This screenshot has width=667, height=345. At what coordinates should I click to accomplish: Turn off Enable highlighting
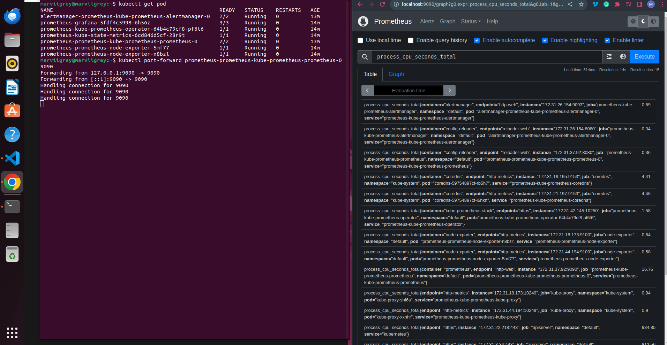[545, 40]
